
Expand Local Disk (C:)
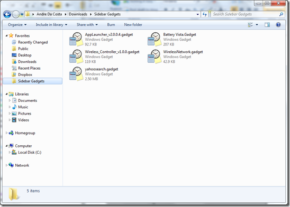10,153
